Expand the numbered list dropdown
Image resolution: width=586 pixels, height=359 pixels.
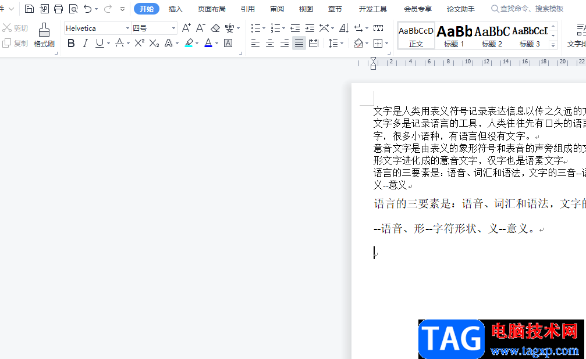(x=283, y=28)
